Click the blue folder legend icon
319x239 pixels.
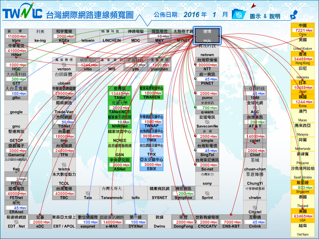238,15
